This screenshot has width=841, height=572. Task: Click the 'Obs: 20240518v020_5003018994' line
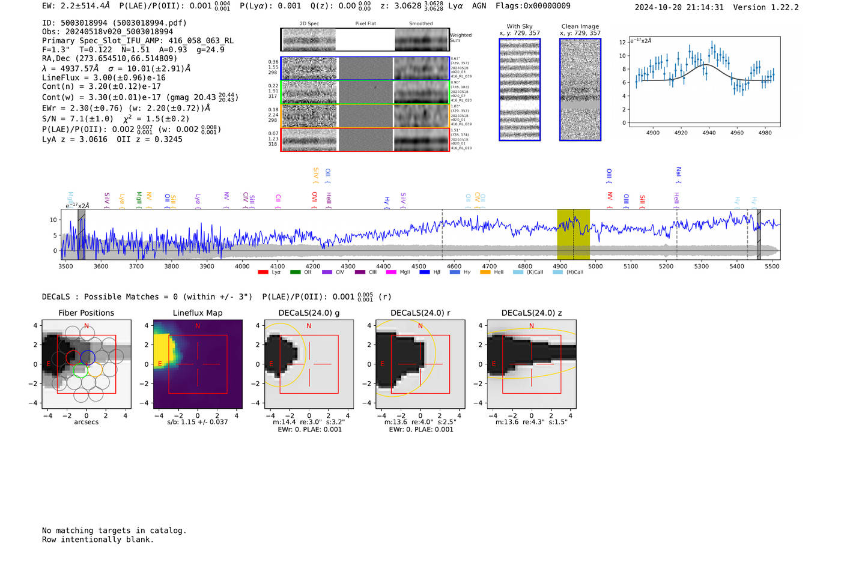108,32
